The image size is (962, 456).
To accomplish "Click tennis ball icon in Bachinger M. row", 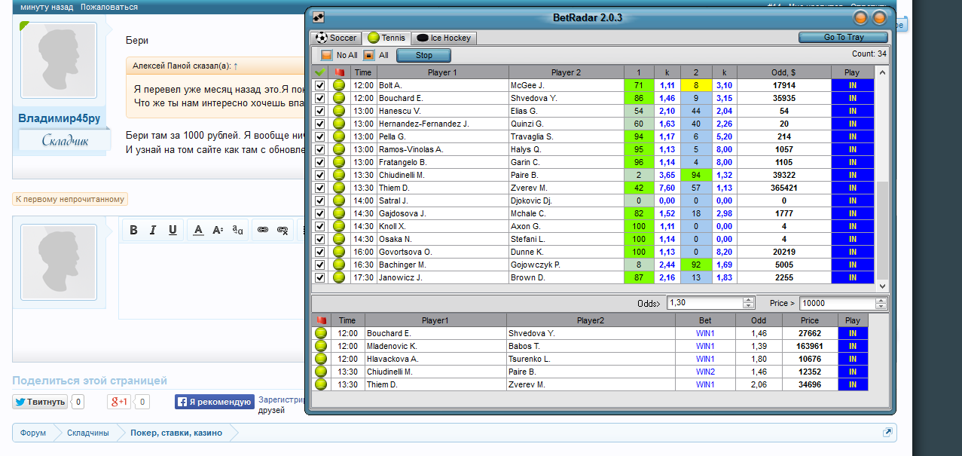I will (x=340, y=265).
